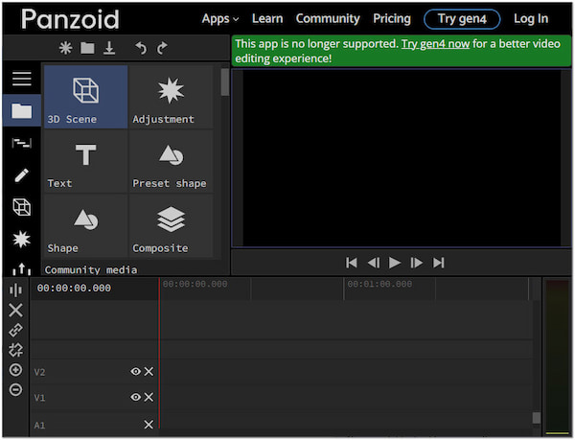Open the Pricing page
The height and width of the screenshot is (440, 575).
[392, 18]
